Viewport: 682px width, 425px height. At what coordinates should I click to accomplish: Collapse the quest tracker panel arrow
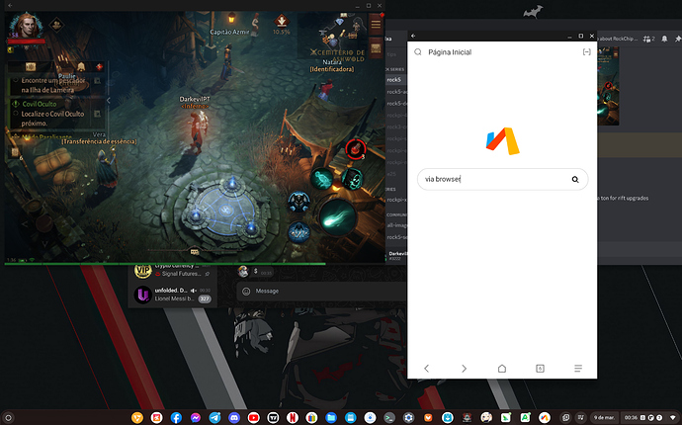(109, 101)
